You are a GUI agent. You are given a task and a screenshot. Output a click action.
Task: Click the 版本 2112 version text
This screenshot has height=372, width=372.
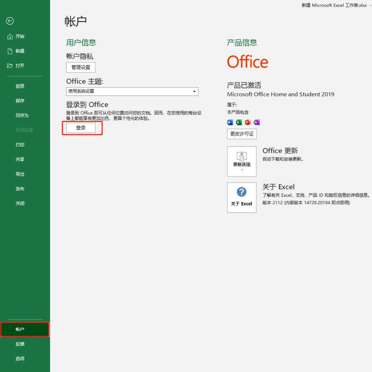(x=306, y=203)
